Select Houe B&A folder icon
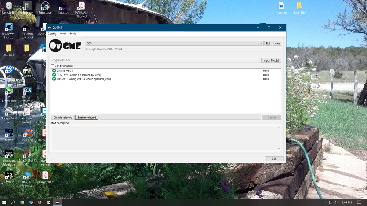The height and width of the screenshot is (206, 367). pos(299,8)
